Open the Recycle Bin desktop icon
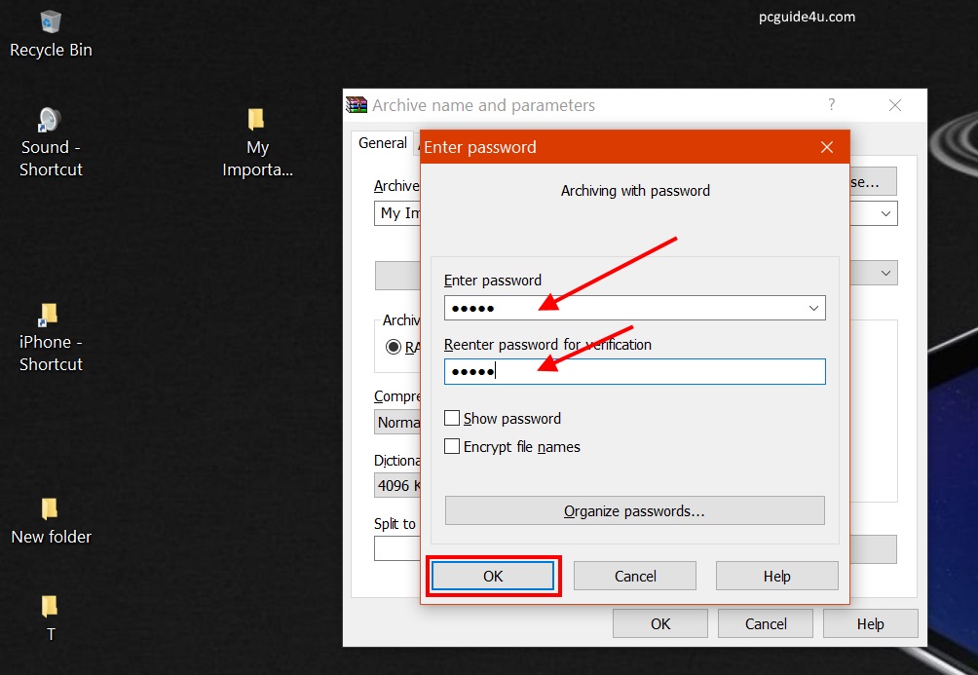This screenshot has height=675, width=978. [x=51, y=22]
